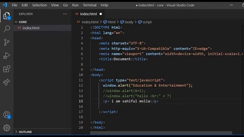Click the body symbol icon in breadcrumb
Viewport: 244px width, 137px height.
122,22
